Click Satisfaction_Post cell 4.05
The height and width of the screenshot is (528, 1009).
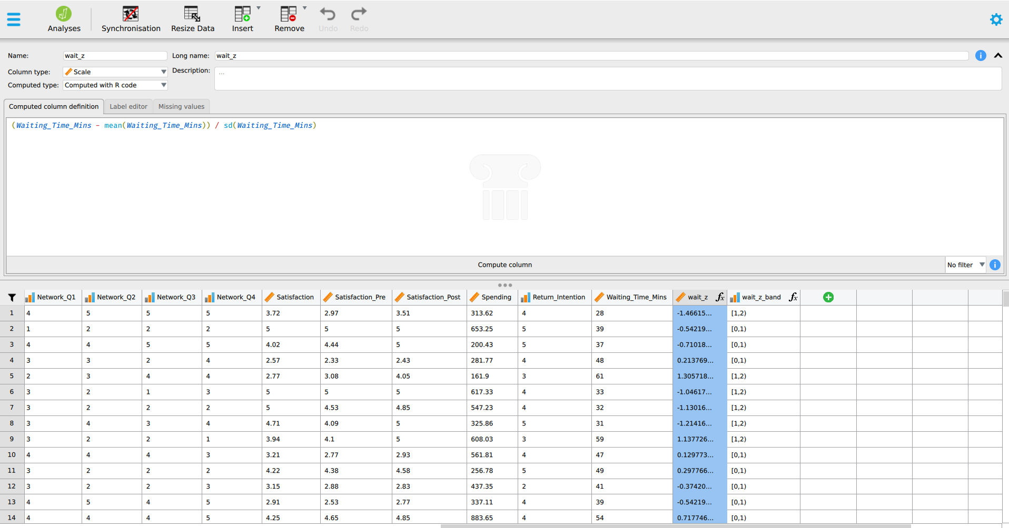coord(429,376)
